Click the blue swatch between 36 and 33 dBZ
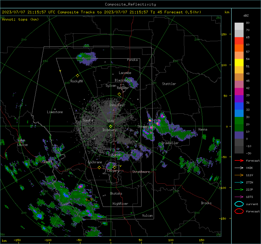The height and width of the screenshot is (244, 261). click(239, 106)
